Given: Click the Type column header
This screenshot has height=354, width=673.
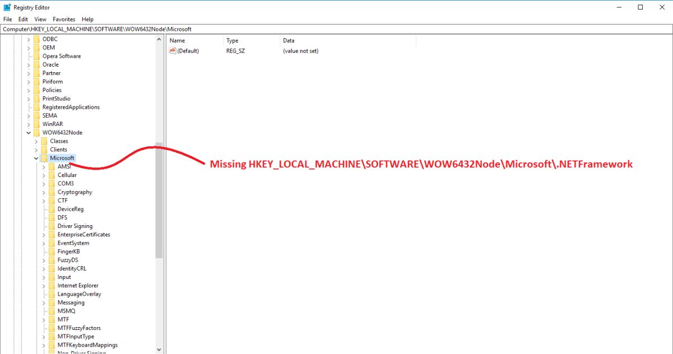Looking at the screenshot, I should (x=251, y=41).
